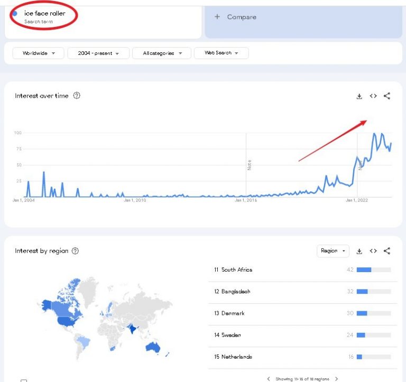Download Interest by region data
Viewport: 406px width, 382px height.
[359, 251]
